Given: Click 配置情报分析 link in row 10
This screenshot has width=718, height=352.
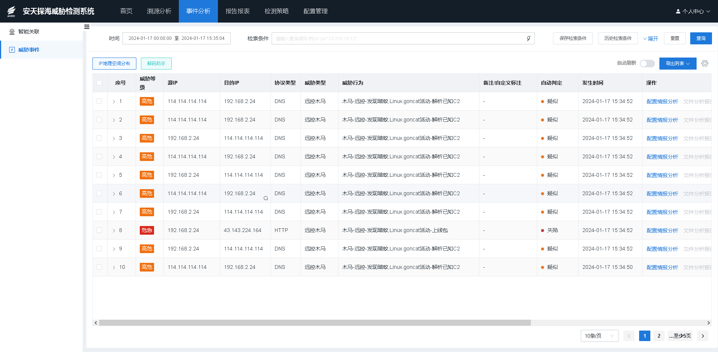Looking at the screenshot, I should pos(662,267).
